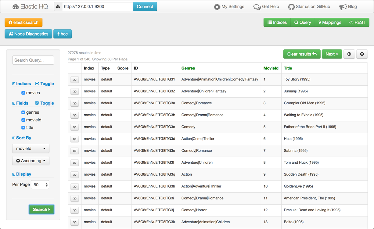This screenshot has width=374, height=229.
Task: Open Node Diagnostics
Action: coord(28,34)
